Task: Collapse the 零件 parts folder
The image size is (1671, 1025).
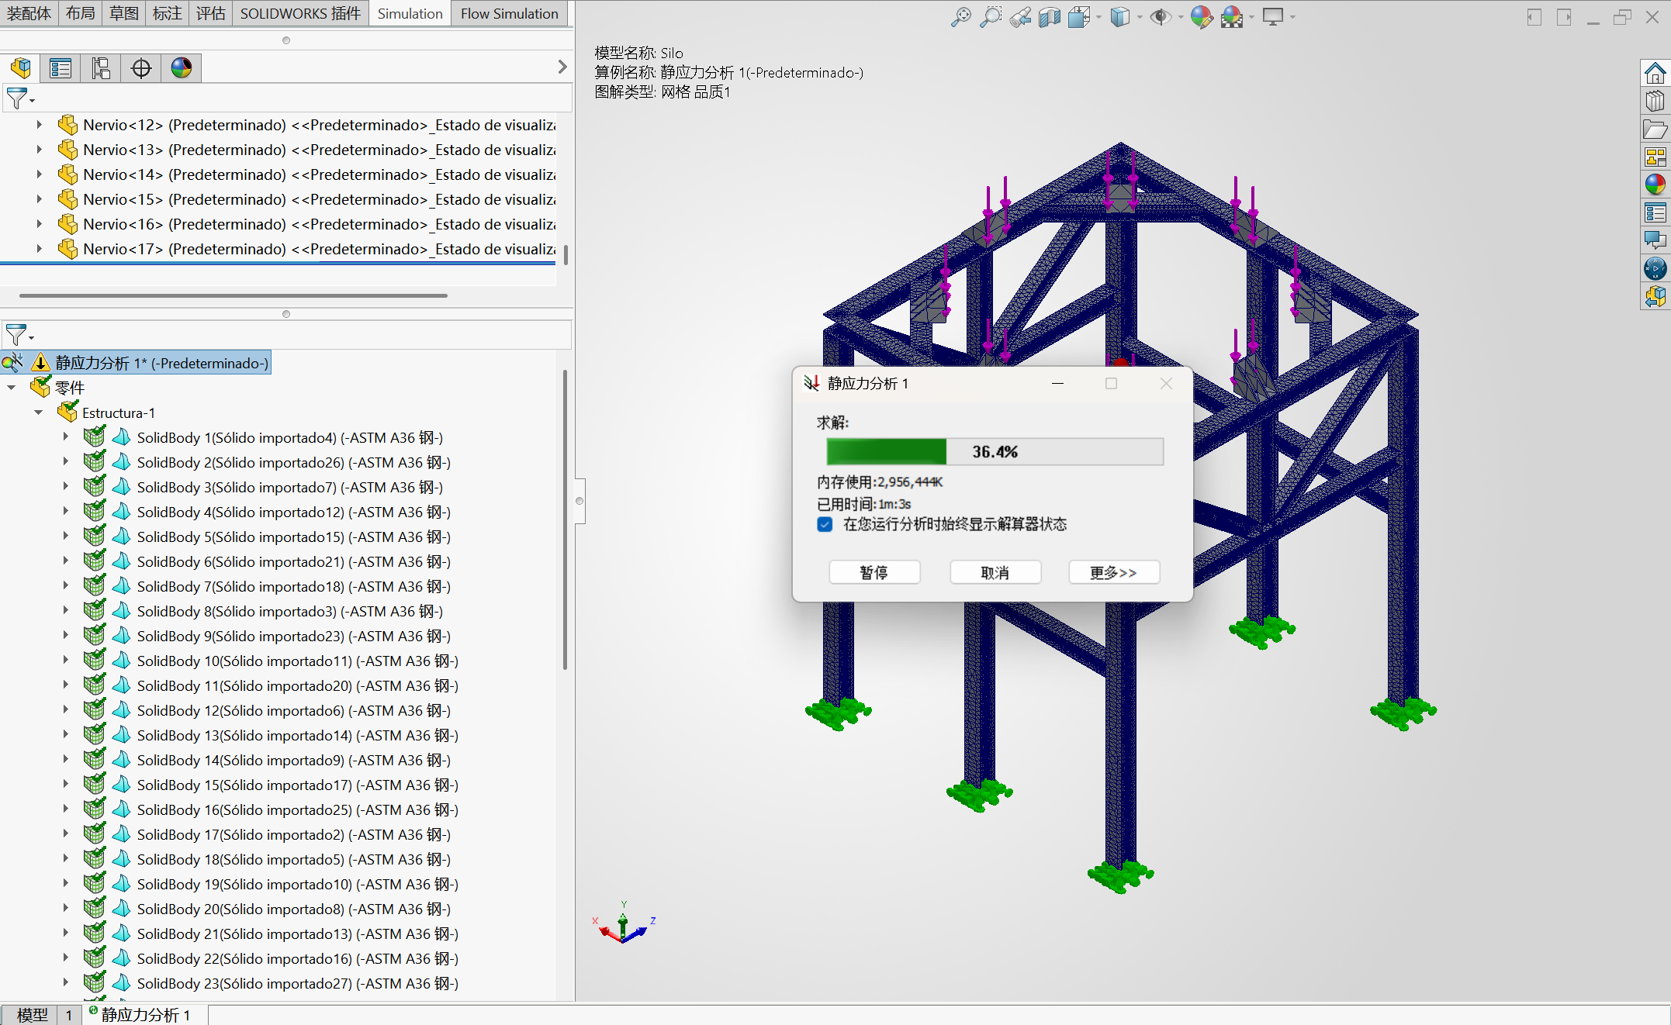Action: tap(12, 388)
